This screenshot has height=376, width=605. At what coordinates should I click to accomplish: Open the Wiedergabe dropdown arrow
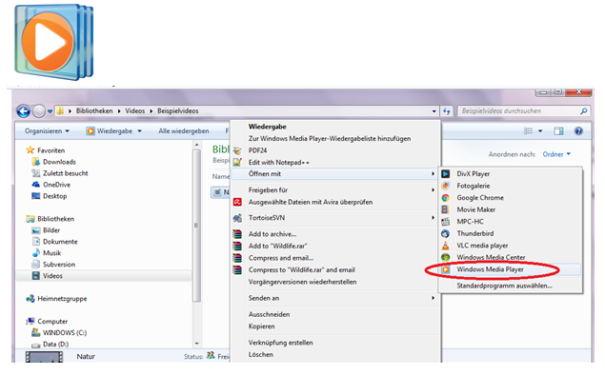(140, 131)
